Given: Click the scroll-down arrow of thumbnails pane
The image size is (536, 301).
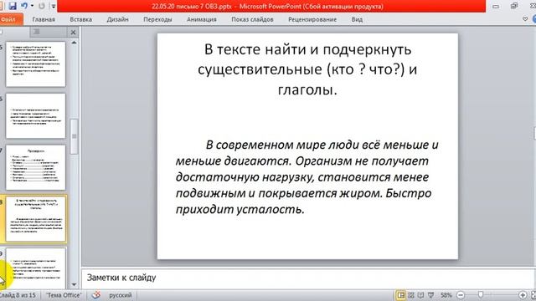Looking at the screenshot, I should [x=74, y=284].
